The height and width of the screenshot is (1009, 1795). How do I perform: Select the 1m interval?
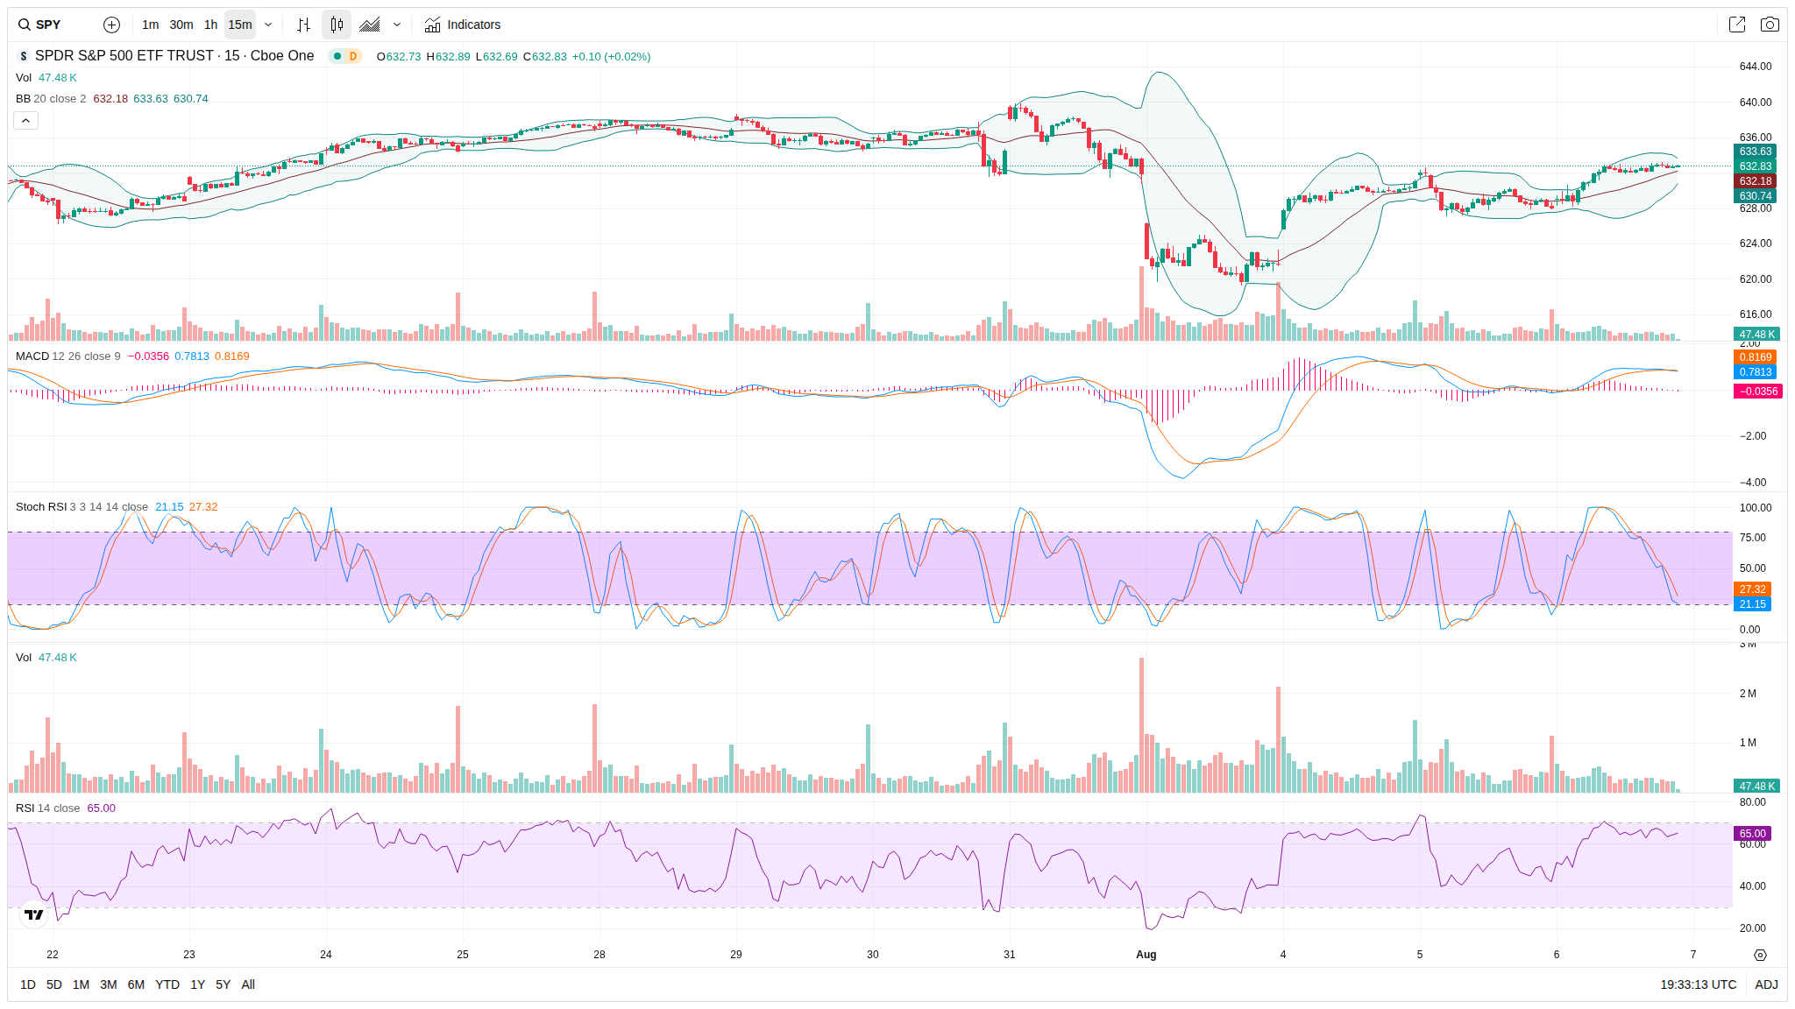click(150, 25)
